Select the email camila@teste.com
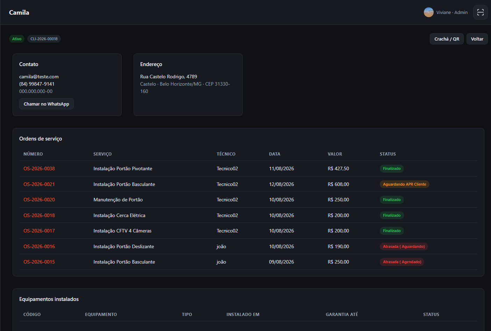491x331 pixels. (39, 77)
